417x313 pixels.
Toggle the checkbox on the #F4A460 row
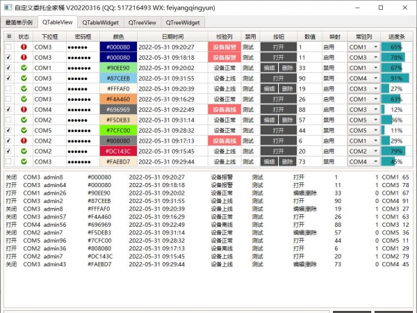point(8,99)
